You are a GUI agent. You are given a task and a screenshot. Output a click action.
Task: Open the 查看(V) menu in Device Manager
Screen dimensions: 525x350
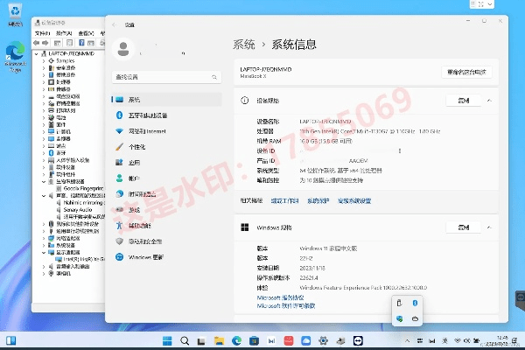pos(86,33)
